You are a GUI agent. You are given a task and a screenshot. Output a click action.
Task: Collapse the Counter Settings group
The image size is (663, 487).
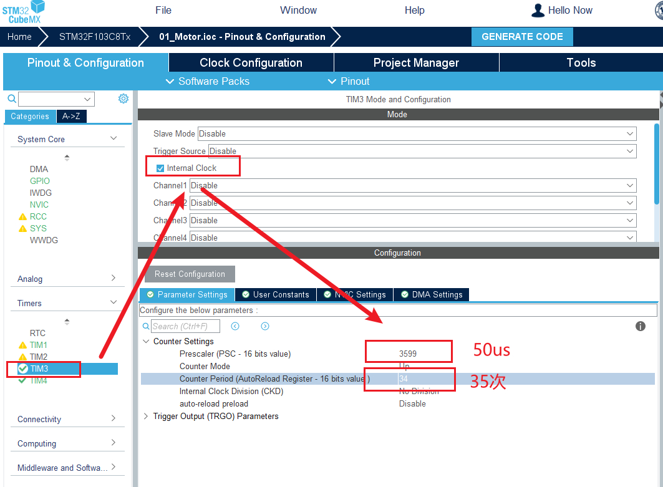pos(147,341)
